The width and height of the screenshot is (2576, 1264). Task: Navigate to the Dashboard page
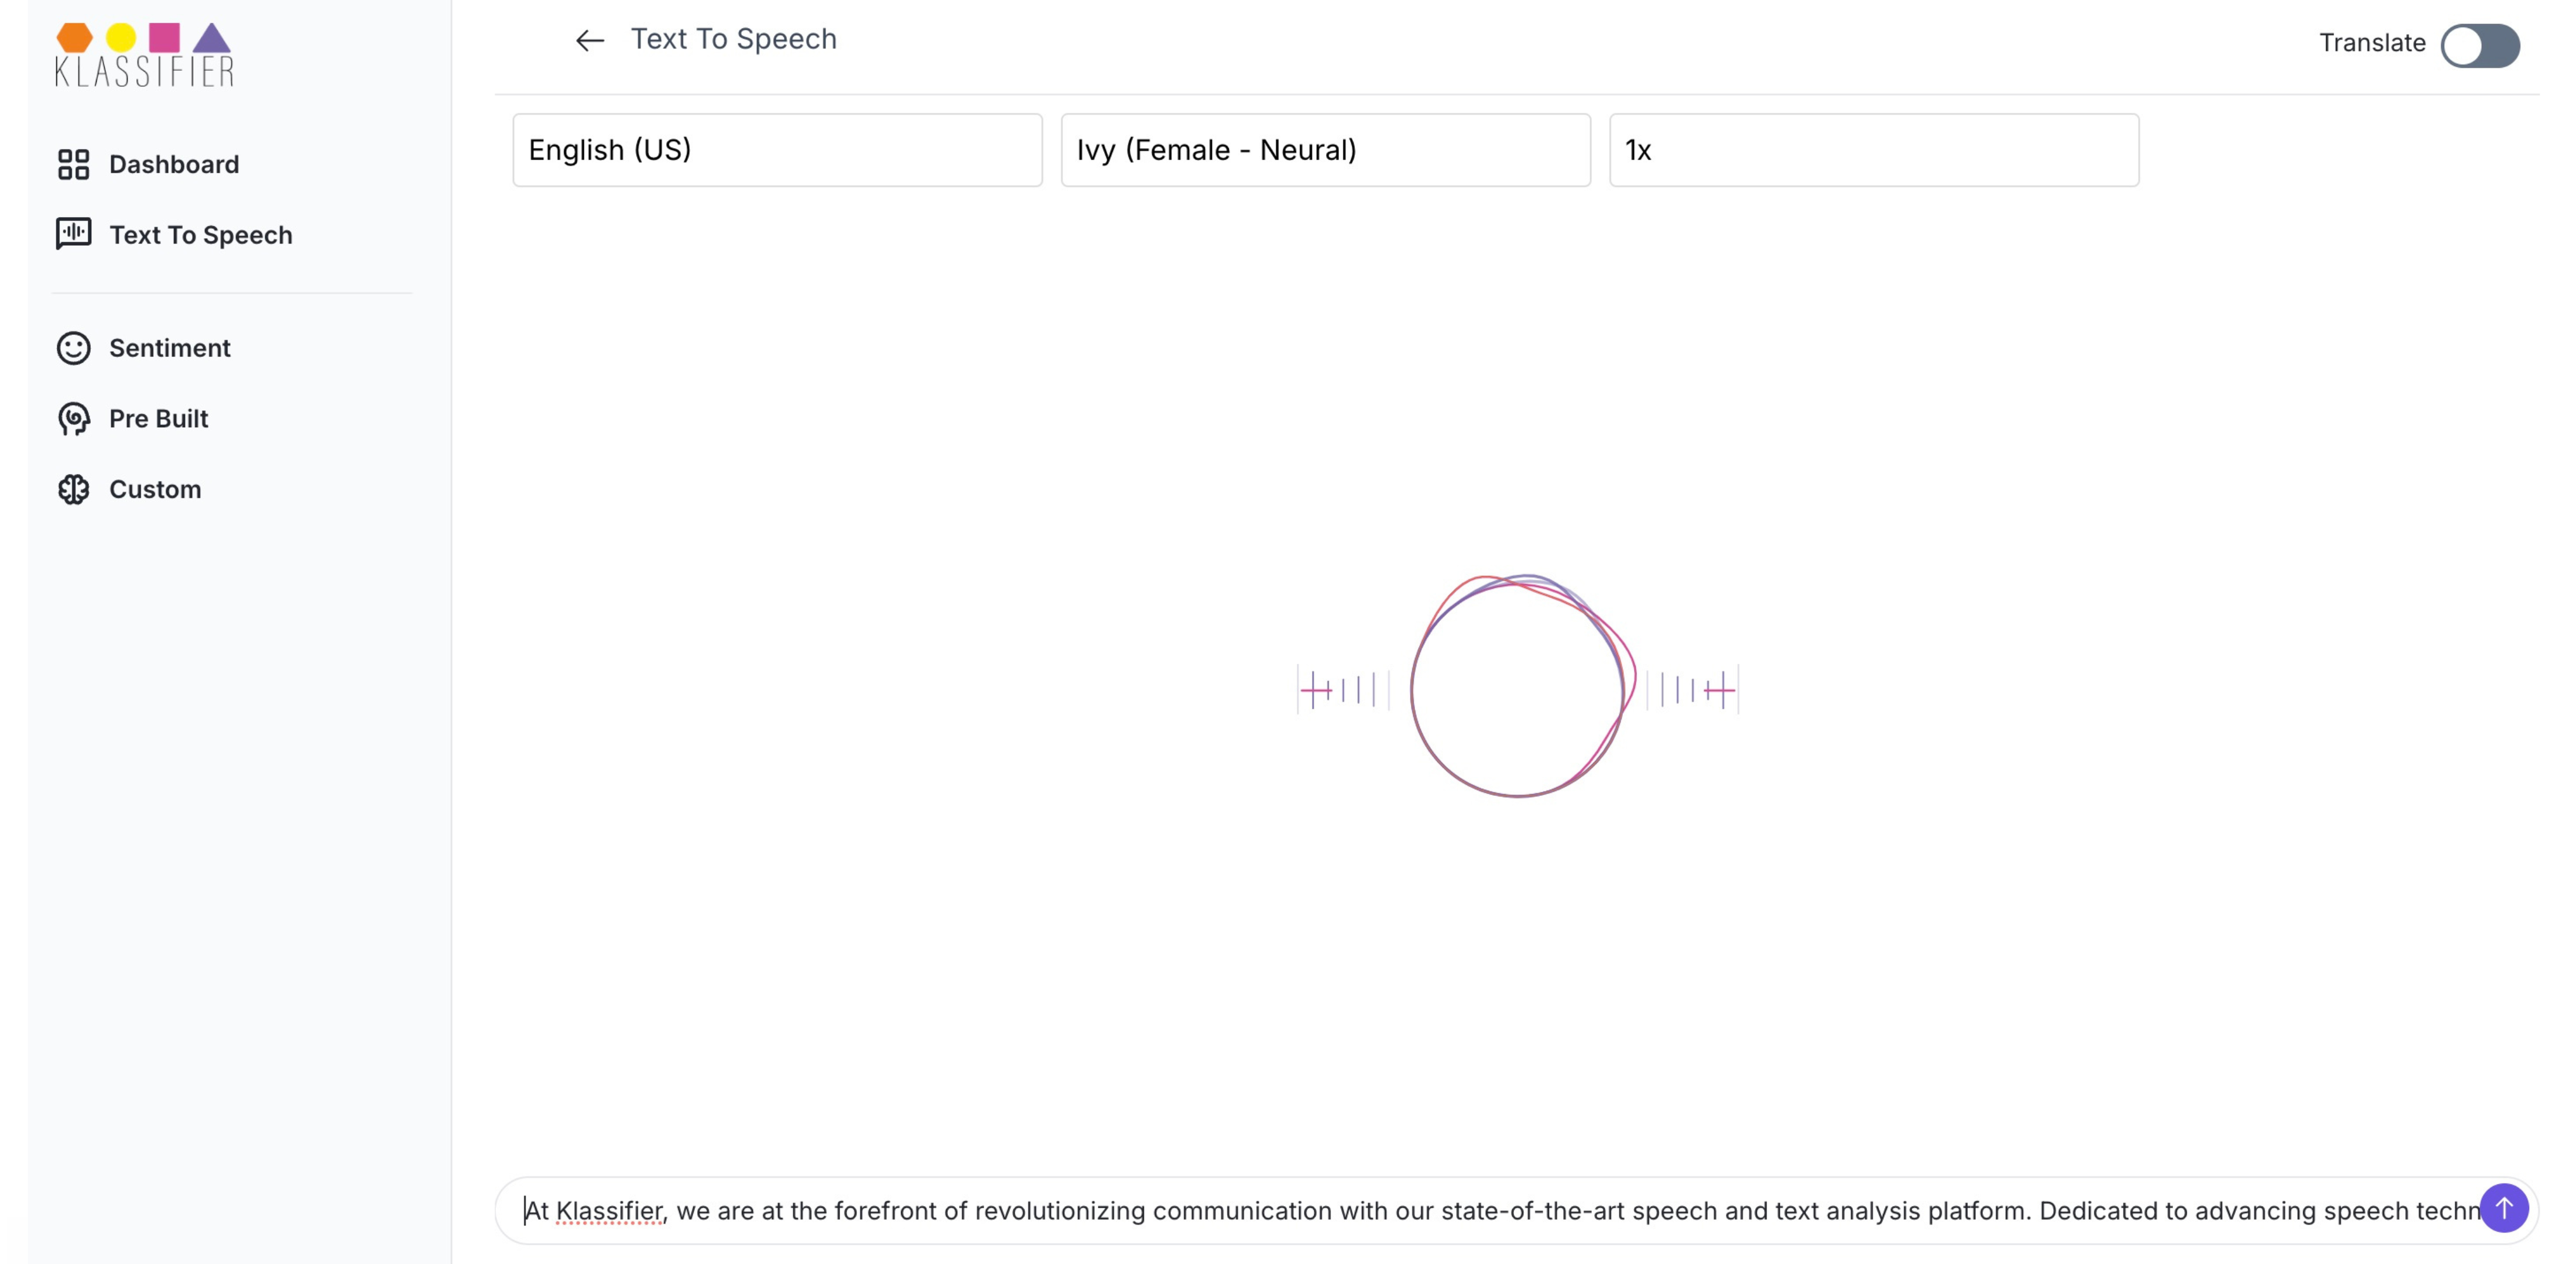pos(174,164)
